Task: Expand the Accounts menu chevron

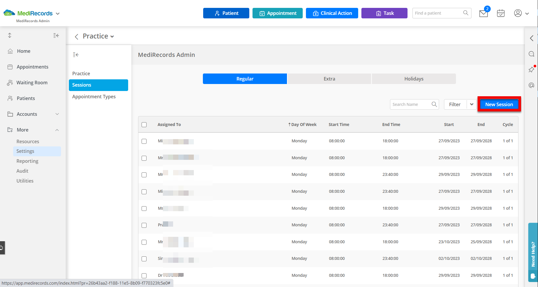Action: pos(57,114)
